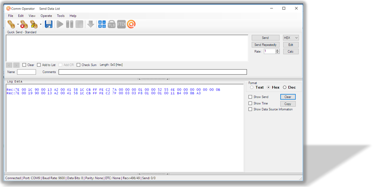
Task: Enable the Check Sum checkbox
Action: (78, 65)
